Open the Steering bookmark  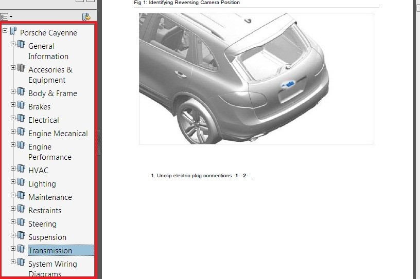[x=42, y=224]
